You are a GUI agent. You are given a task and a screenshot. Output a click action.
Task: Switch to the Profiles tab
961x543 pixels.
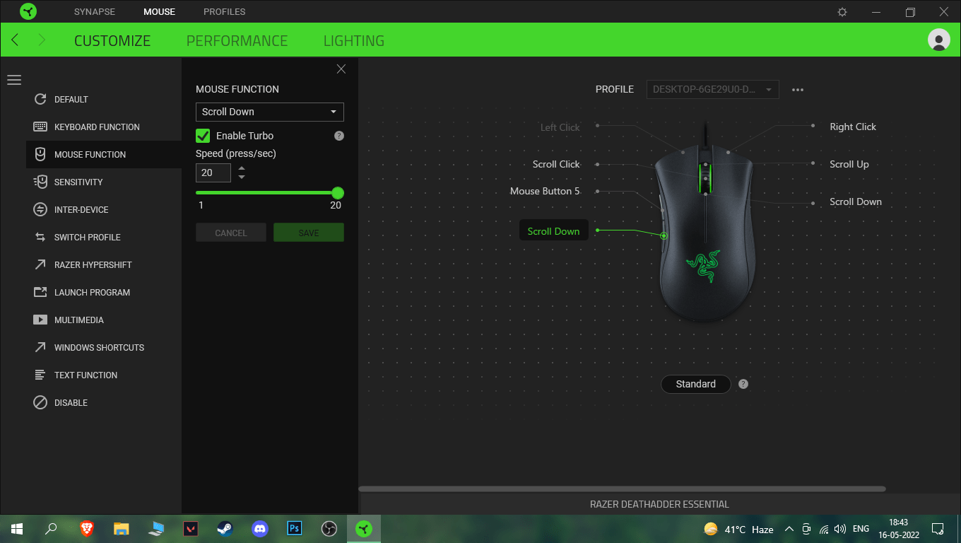pos(225,12)
